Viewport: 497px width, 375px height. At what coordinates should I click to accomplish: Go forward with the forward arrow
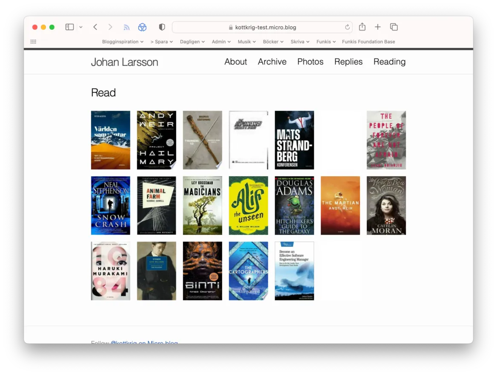pos(110,27)
